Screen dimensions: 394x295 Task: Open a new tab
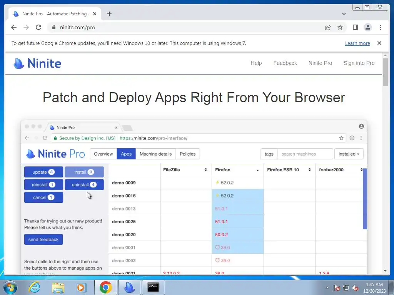(x=109, y=14)
